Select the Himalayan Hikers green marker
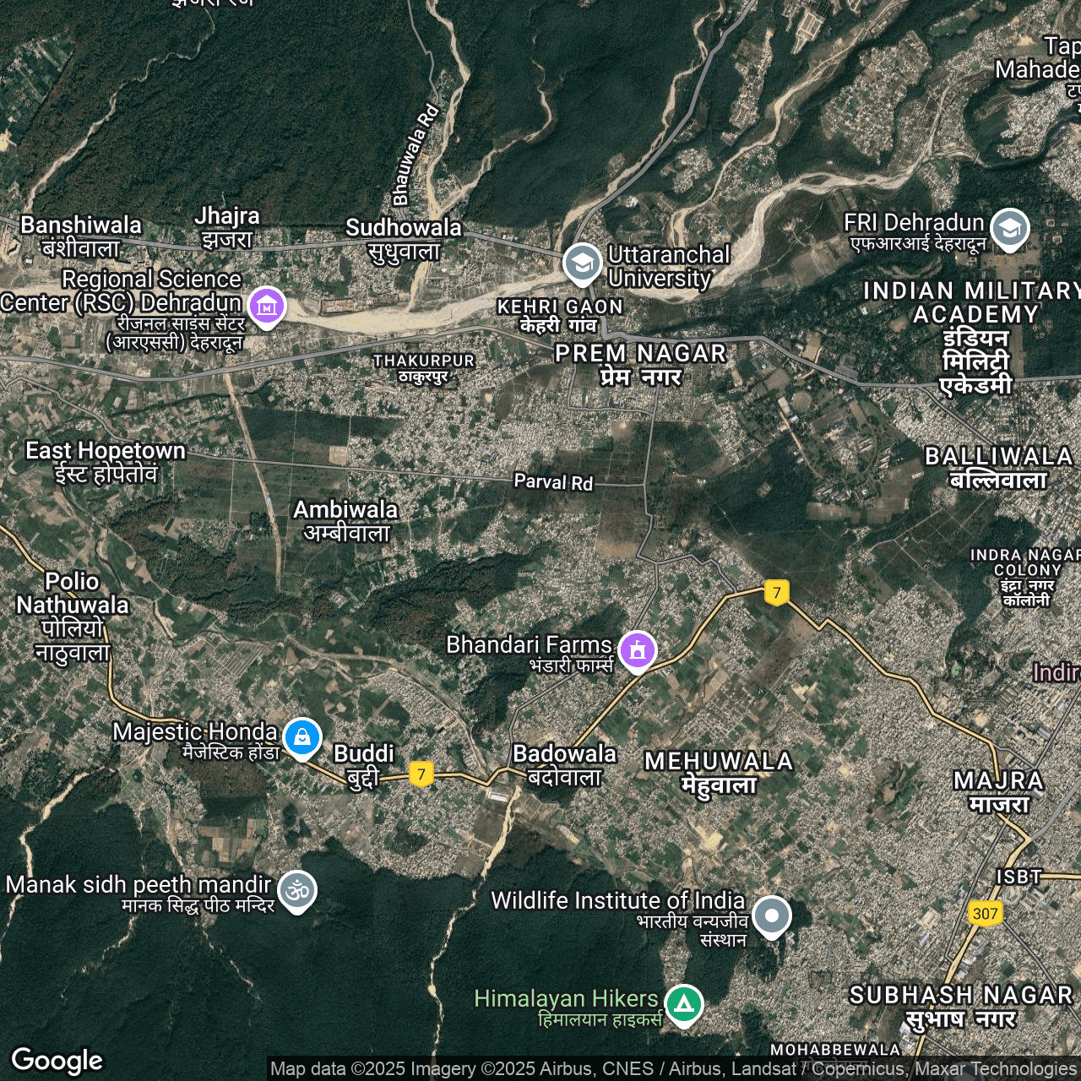 (x=683, y=1004)
